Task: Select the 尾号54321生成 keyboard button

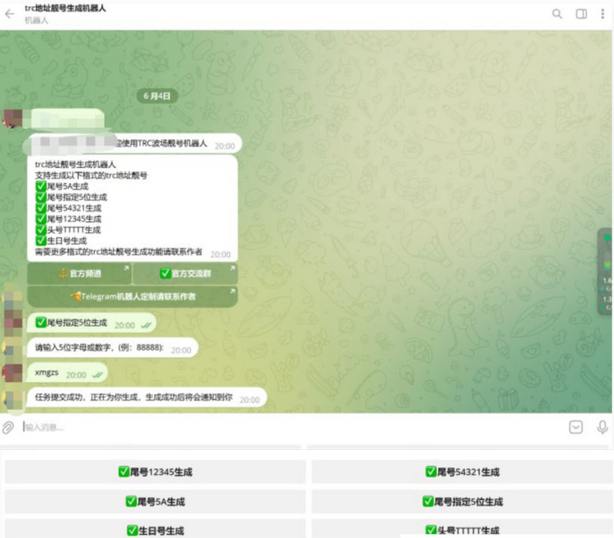Action: (462, 472)
